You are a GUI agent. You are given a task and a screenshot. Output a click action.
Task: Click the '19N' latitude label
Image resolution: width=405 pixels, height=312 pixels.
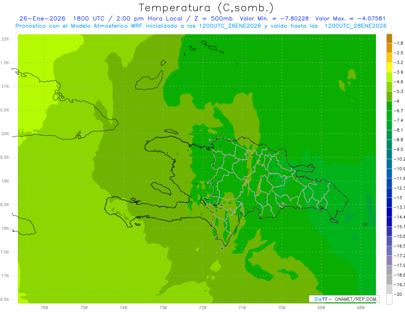tap(5, 181)
